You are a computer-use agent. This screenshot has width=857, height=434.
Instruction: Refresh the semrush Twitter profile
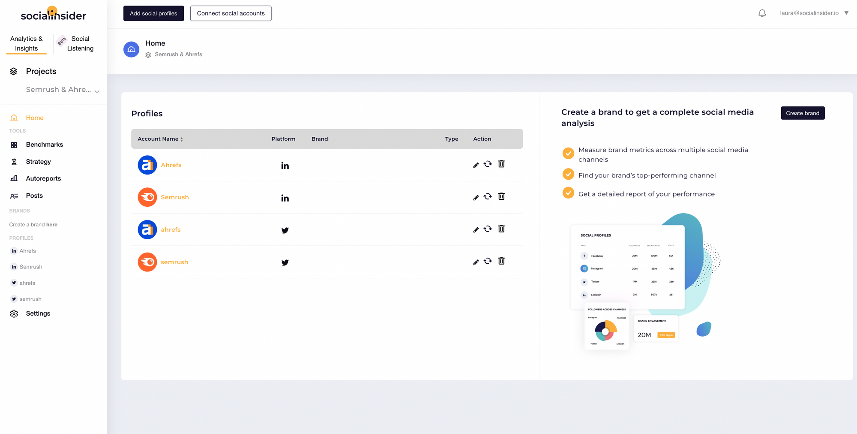488,261
